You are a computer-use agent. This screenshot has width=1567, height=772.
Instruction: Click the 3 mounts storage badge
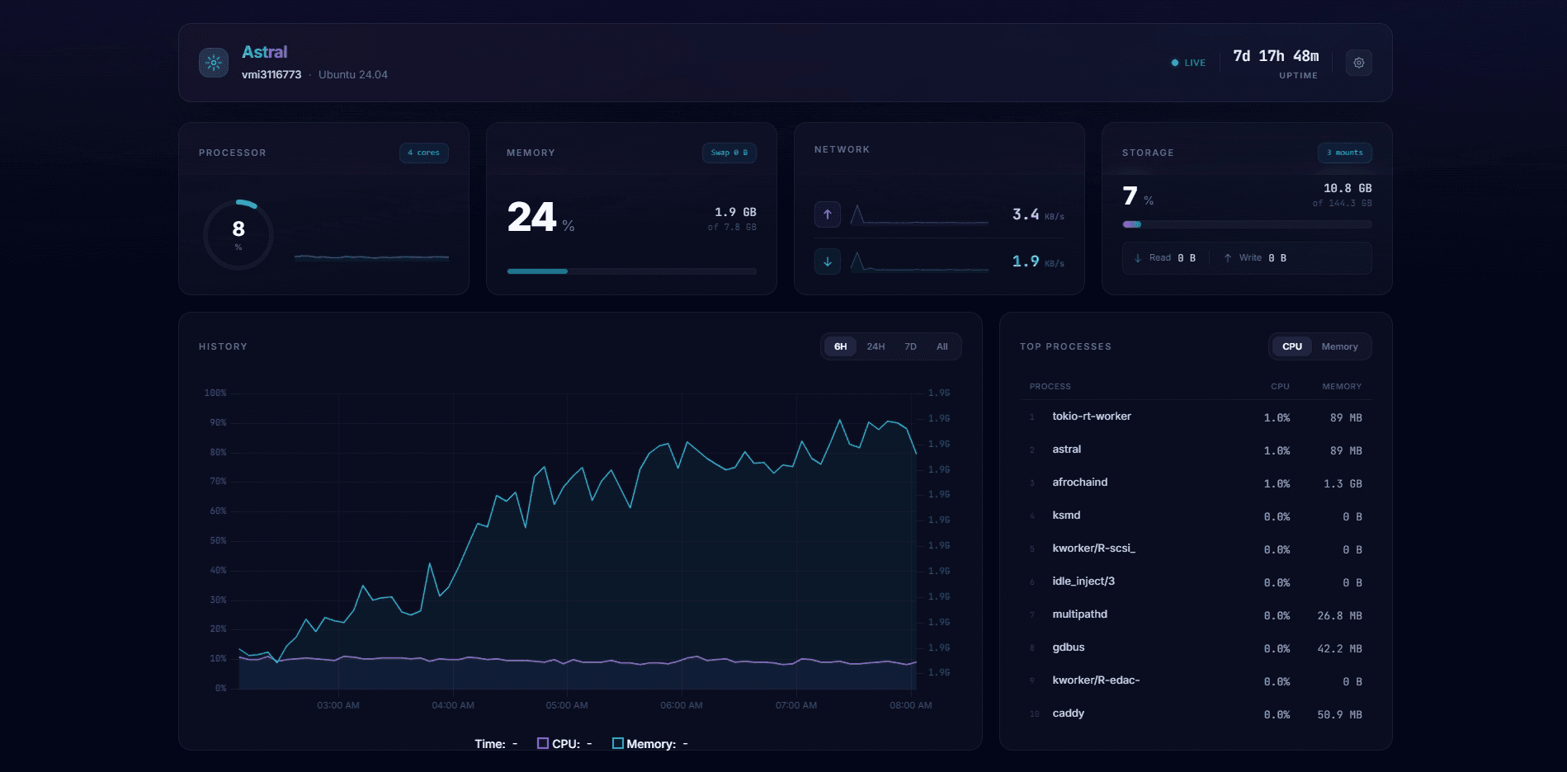[1344, 153]
